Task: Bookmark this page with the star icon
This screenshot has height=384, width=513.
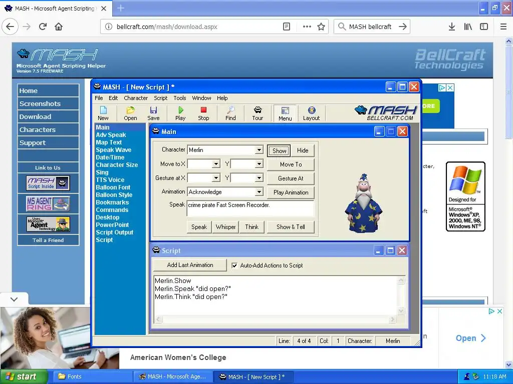Action: point(321,27)
